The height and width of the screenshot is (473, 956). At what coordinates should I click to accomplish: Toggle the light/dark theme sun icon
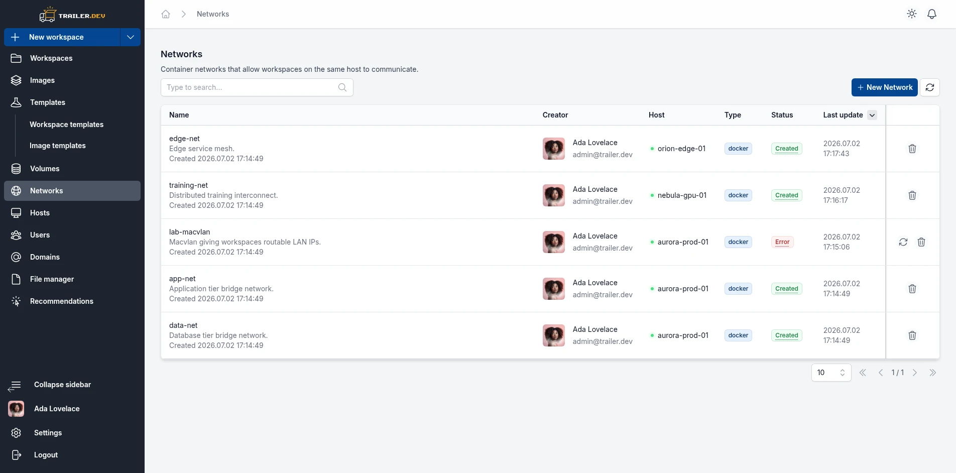(x=912, y=14)
